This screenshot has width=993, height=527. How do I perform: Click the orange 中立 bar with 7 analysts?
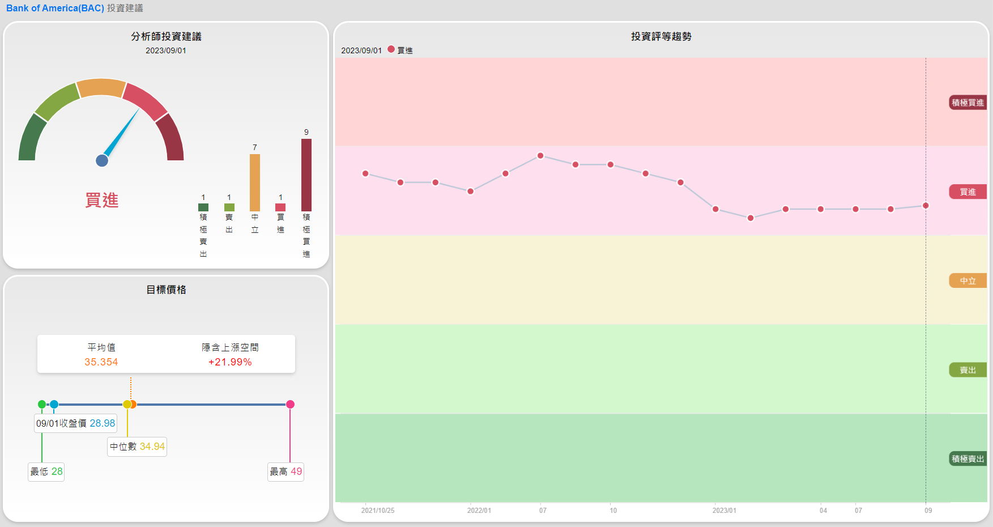point(255,182)
